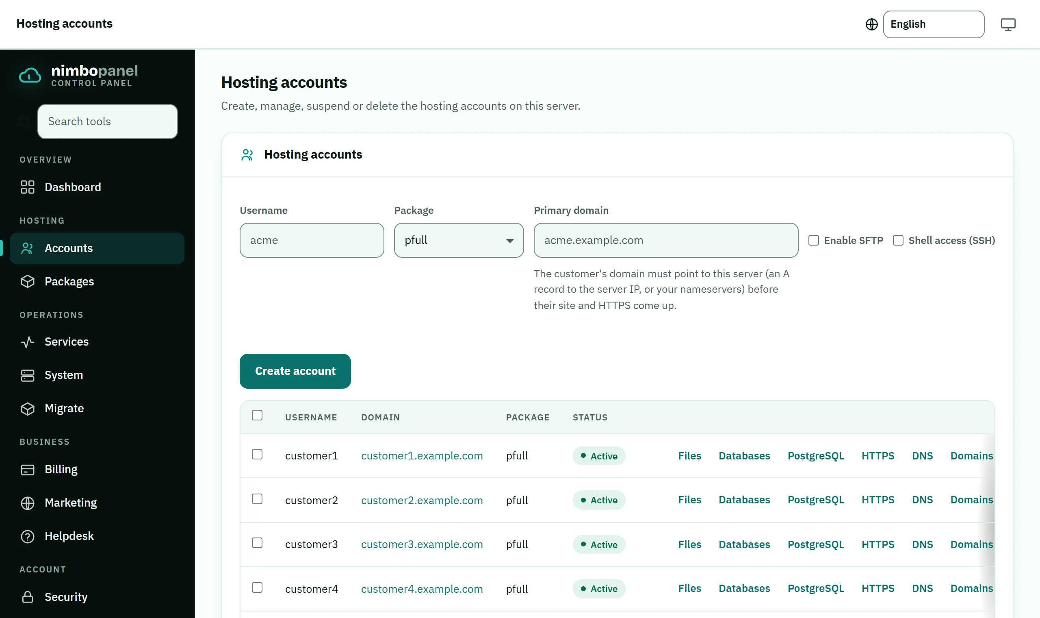Viewport: 1040px width, 618px height.
Task: Open the English language selector
Action: pos(934,24)
